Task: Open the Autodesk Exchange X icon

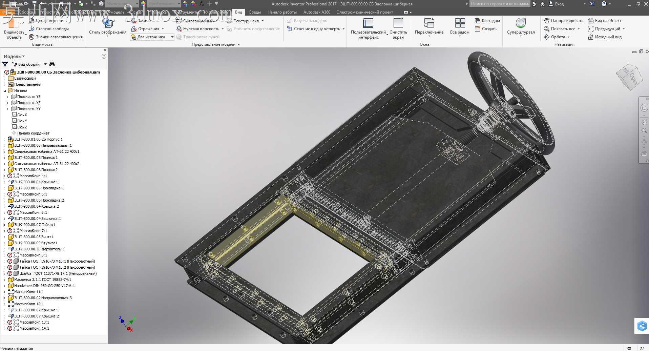Action: pos(592,4)
